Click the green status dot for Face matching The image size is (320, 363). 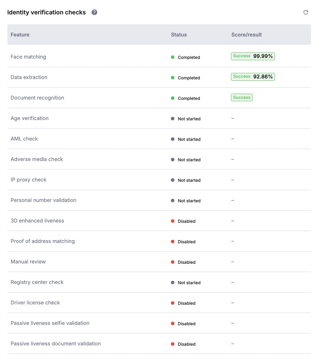(x=172, y=57)
